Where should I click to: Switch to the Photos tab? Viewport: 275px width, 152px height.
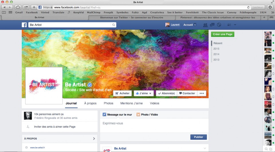(109, 103)
